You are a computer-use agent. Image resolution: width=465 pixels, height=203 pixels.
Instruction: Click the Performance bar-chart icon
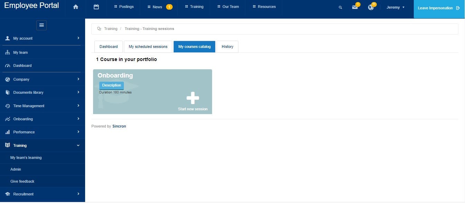pyautogui.click(x=8, y=132)
